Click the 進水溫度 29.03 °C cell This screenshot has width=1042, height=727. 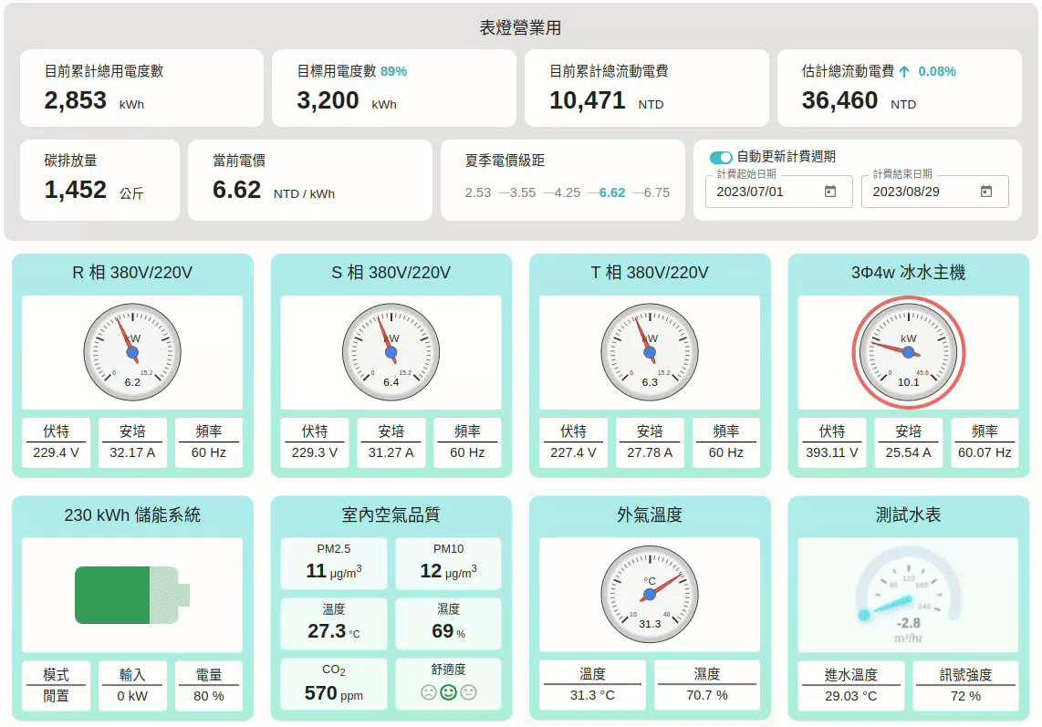[850, 685]
